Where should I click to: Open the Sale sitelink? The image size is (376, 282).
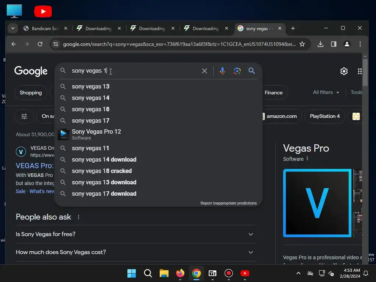[x=21, y=191]
